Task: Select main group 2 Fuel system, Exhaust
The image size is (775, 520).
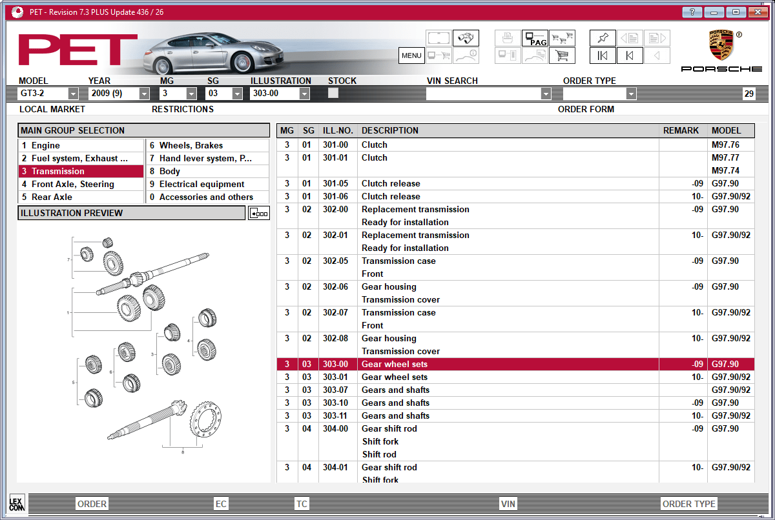Action: click(81, 159)
